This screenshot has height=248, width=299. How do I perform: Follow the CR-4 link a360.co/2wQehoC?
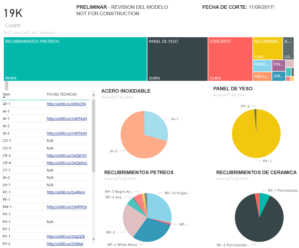coord(67,163)
